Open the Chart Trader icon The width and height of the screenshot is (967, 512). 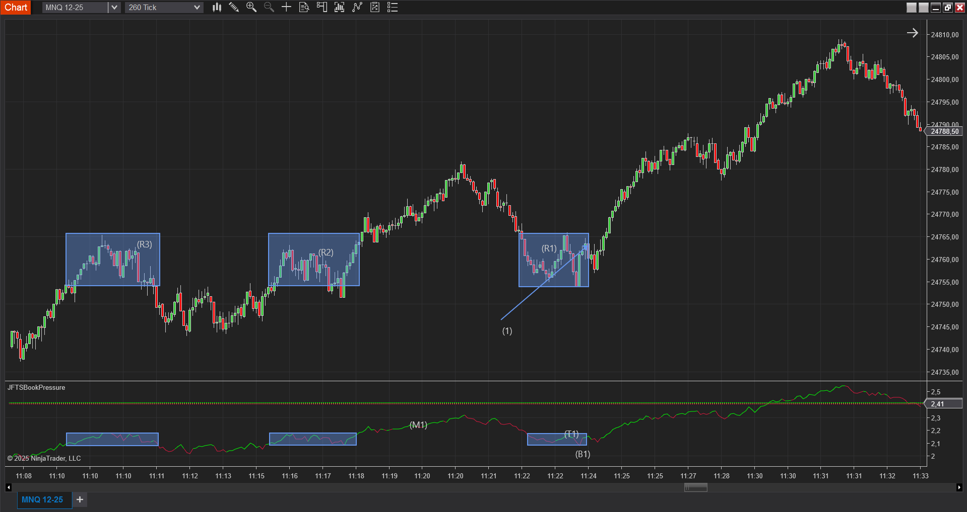(x=321, y=7)
